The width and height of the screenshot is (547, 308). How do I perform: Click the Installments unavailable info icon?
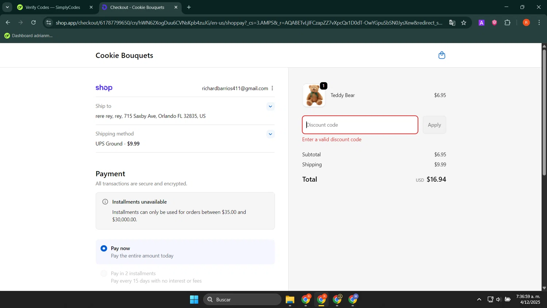pyautogui.click(x=105, y=202)
